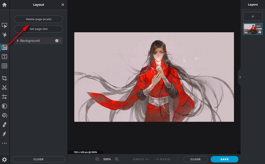This screenshot has height=164, width=265.
Task: Click Resize page (scale) button
Action: point(38,19)
